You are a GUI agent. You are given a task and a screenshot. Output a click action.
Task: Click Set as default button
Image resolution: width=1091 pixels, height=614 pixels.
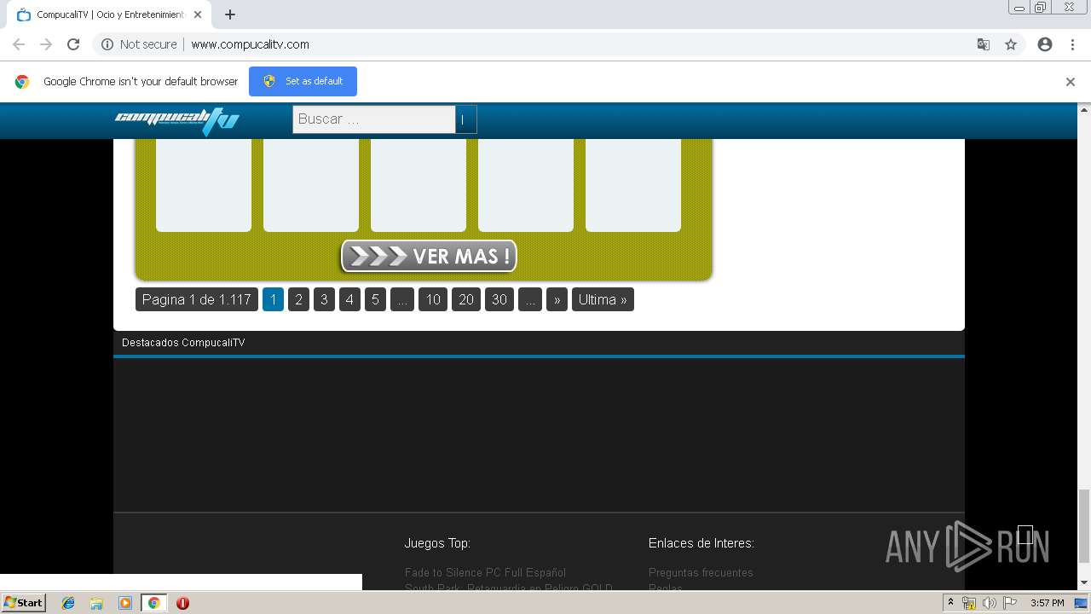[x=303, y=81]
